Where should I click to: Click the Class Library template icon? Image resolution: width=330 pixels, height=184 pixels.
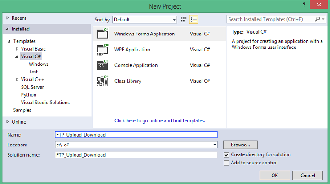(103, 81)
